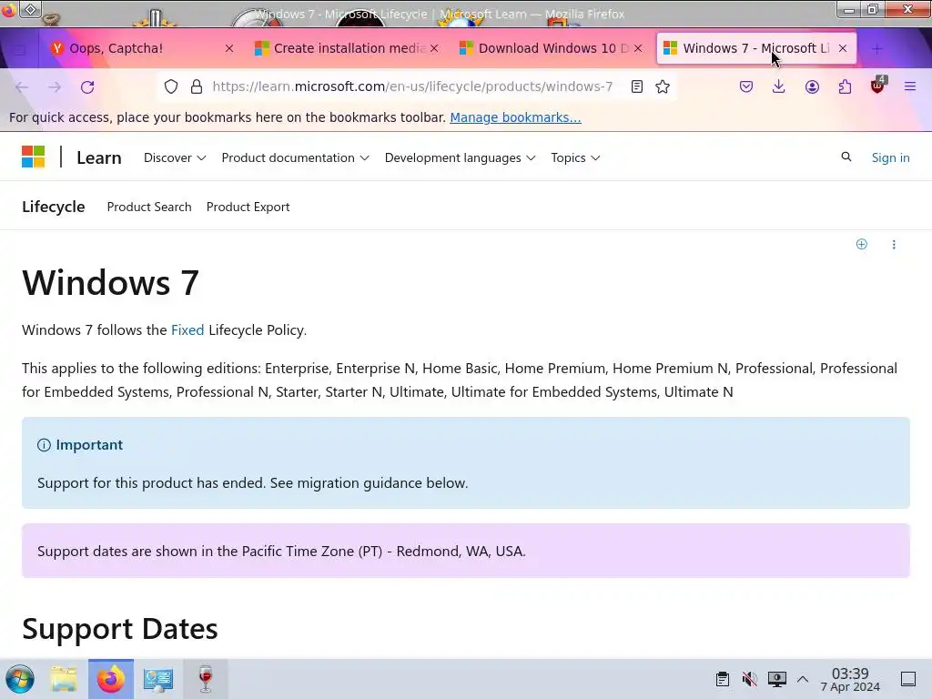The width and height of the screenshot is (932, 699).
Task: Open network display tray icon
Action: [x=776, y=679]
